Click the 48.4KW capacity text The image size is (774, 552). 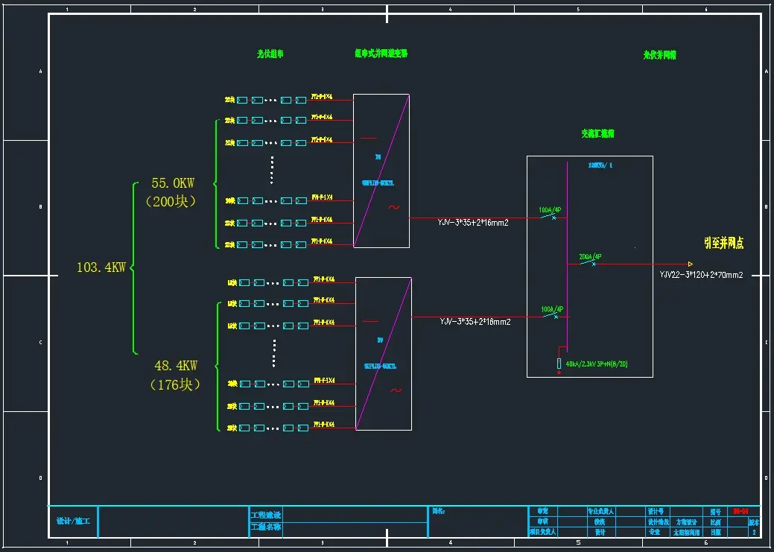[x=176, y=365]
